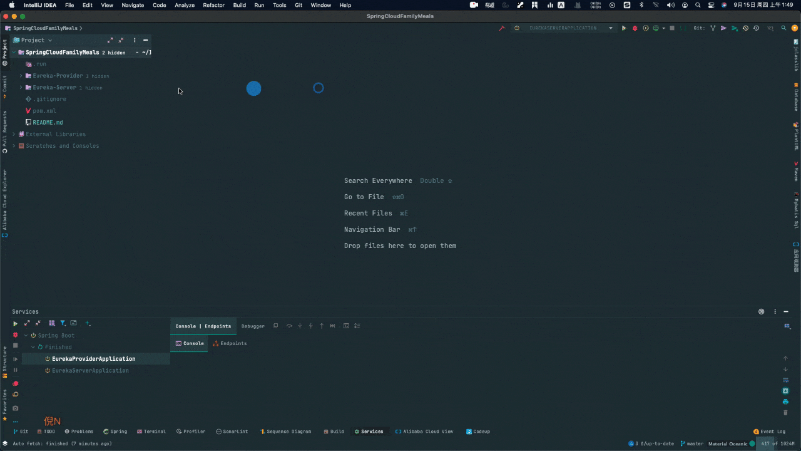The width and height of the screenshot is (801, 451).
Task: Open the Event Log
Action: click(x=769, y=432)
